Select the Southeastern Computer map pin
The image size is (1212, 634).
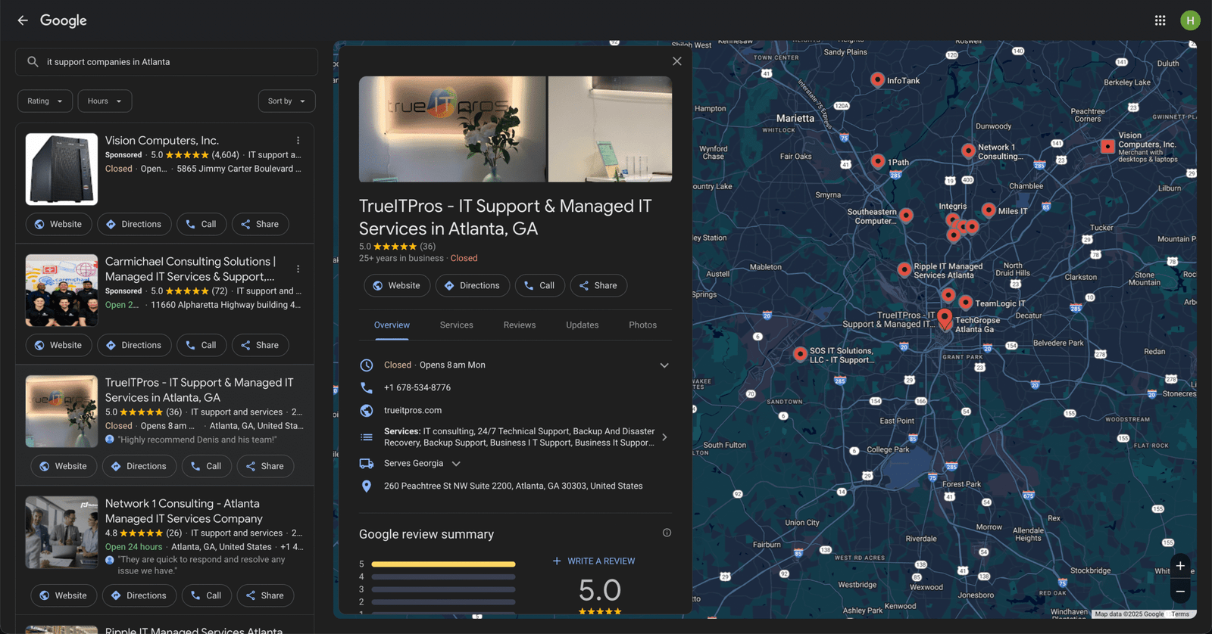pyautogui.click(x=906, y=216)
